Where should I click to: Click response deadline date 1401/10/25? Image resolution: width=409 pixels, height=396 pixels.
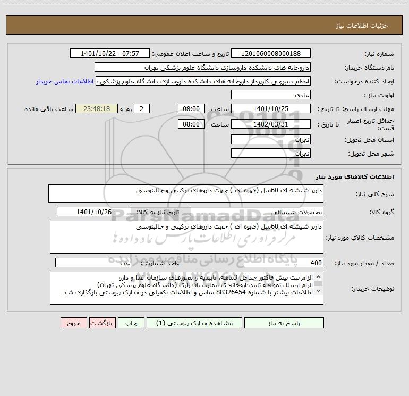(x=271, y=108)
